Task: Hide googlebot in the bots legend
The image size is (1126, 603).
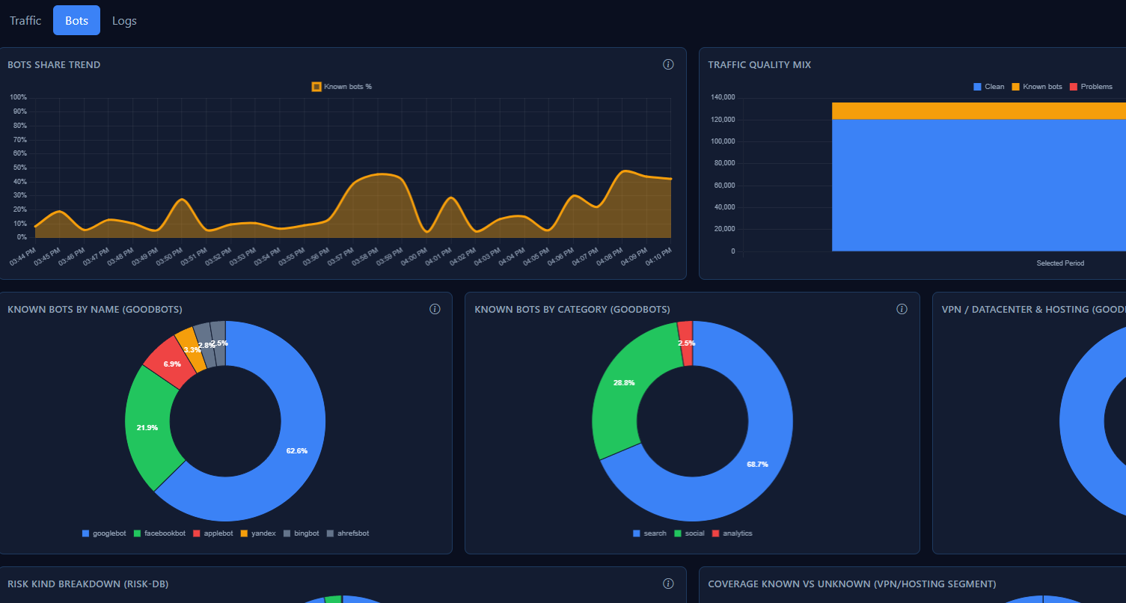Action: click(x=104, y=533)
